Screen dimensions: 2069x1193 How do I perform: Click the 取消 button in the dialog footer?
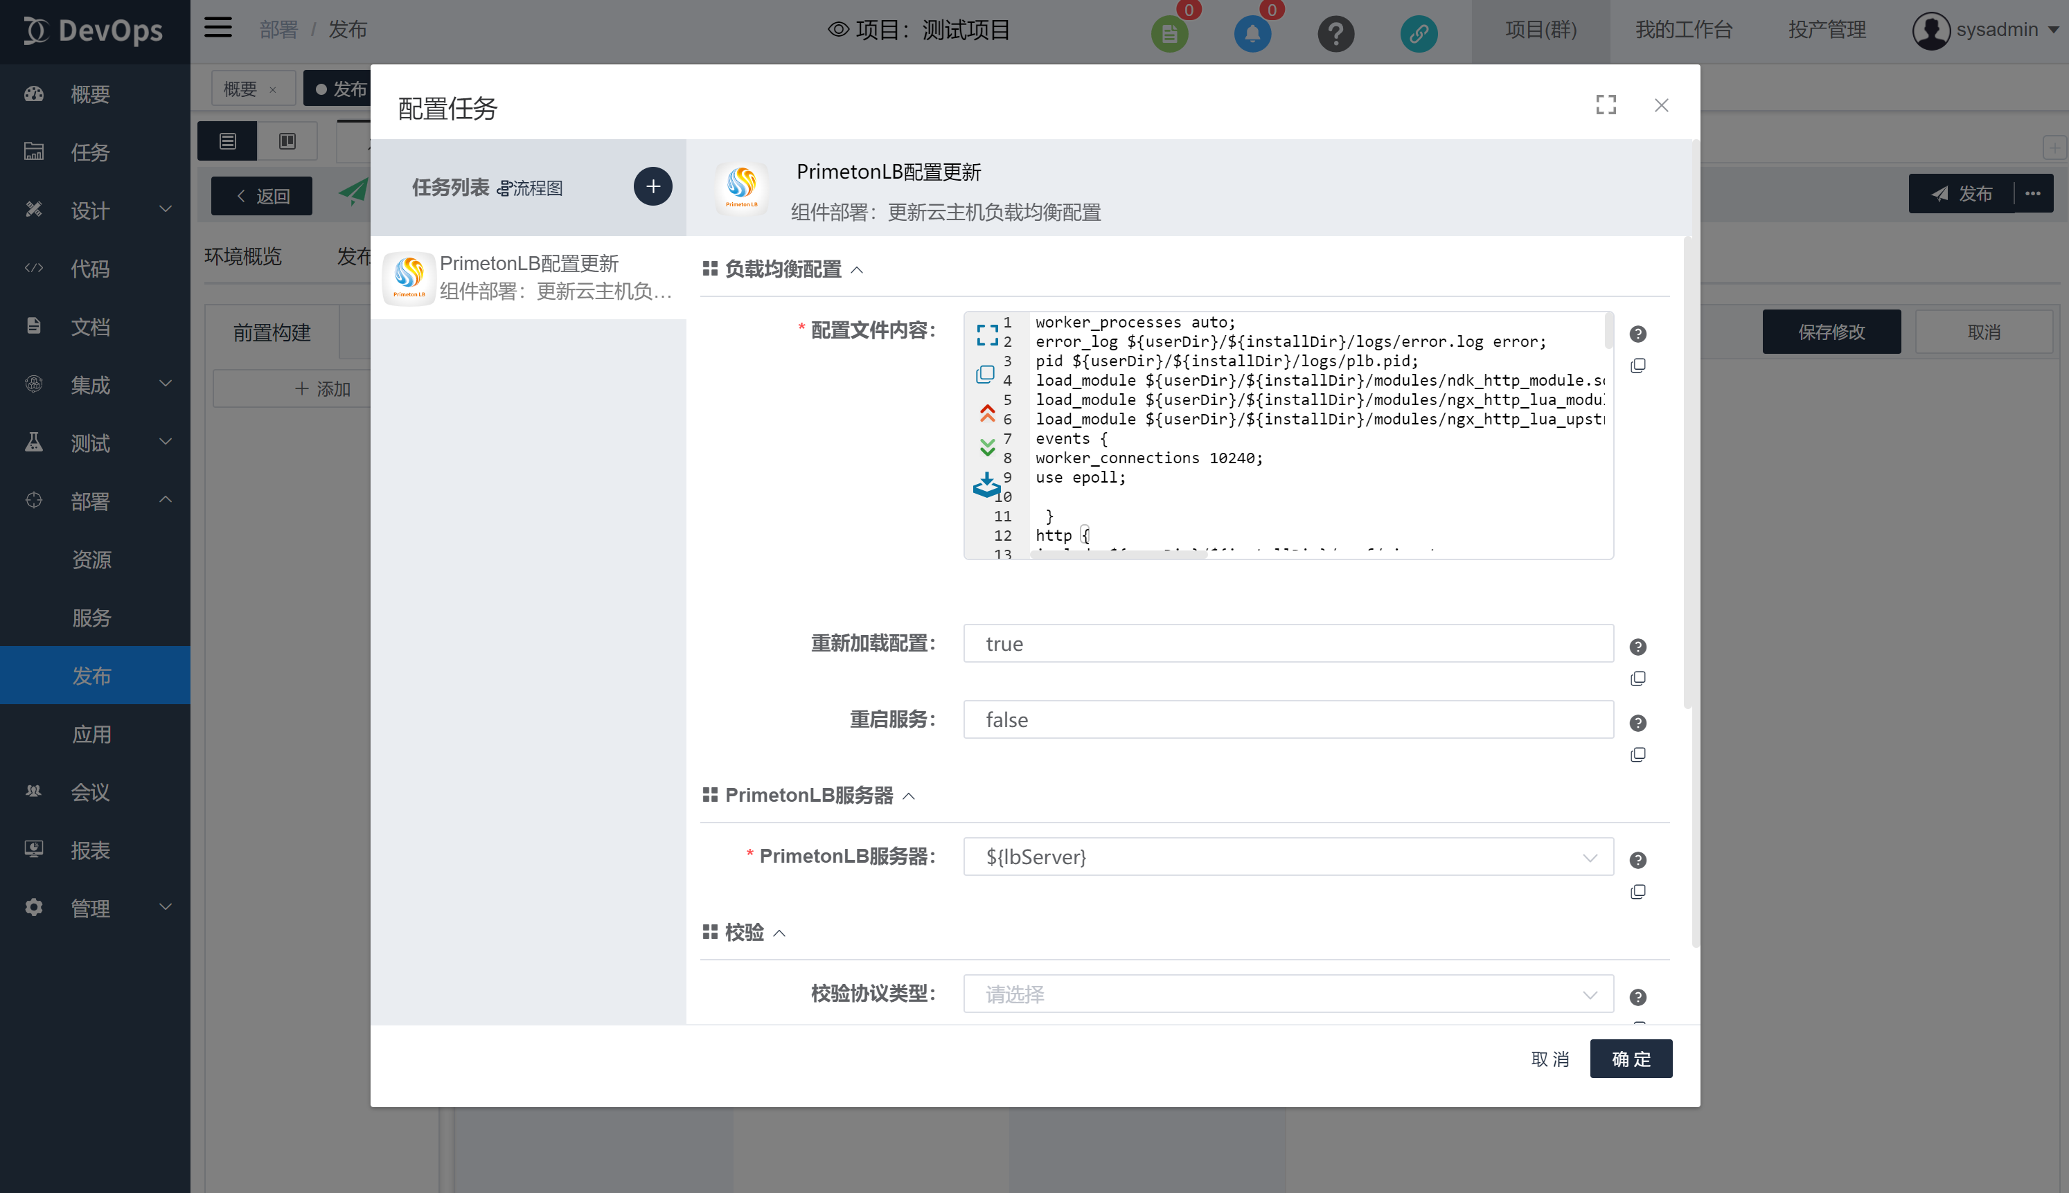[x=1549, y=1059]
